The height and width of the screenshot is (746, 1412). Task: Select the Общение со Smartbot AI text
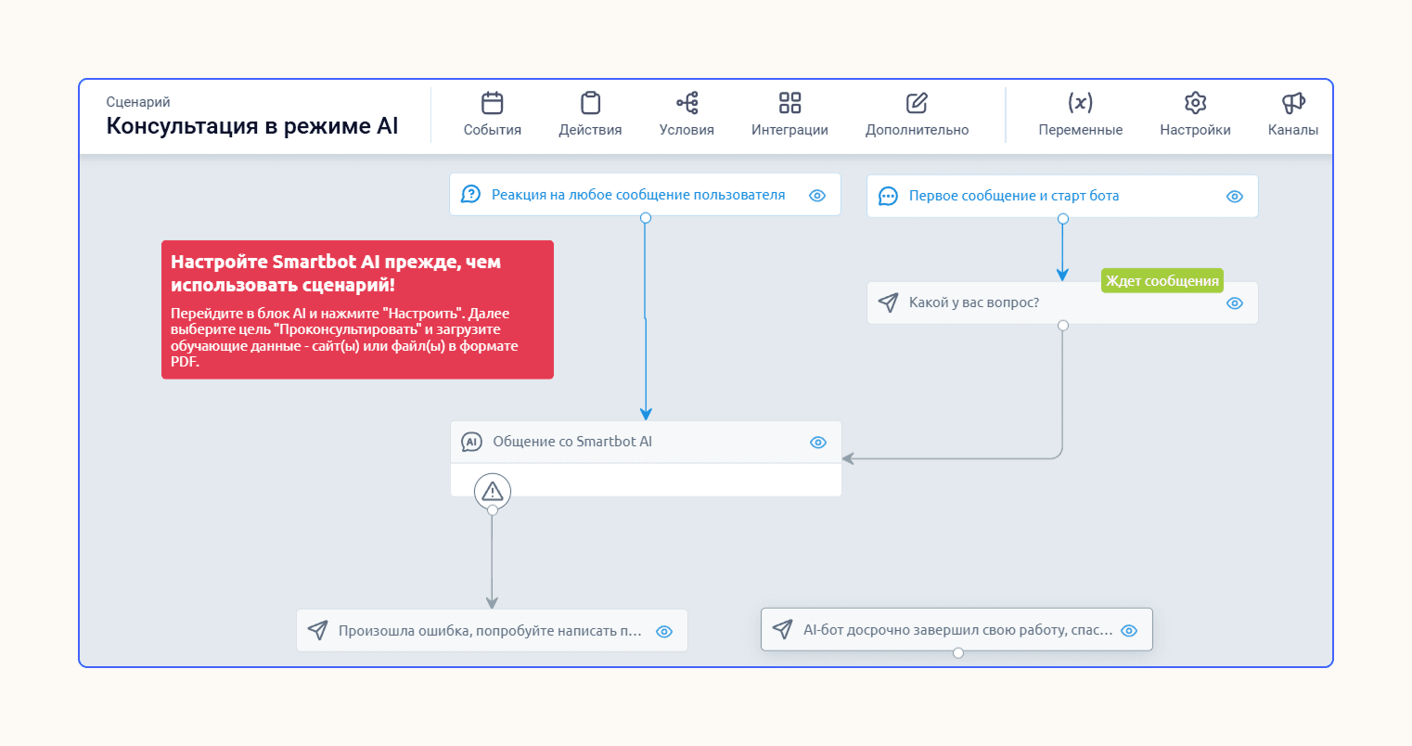tap(572, 442)
